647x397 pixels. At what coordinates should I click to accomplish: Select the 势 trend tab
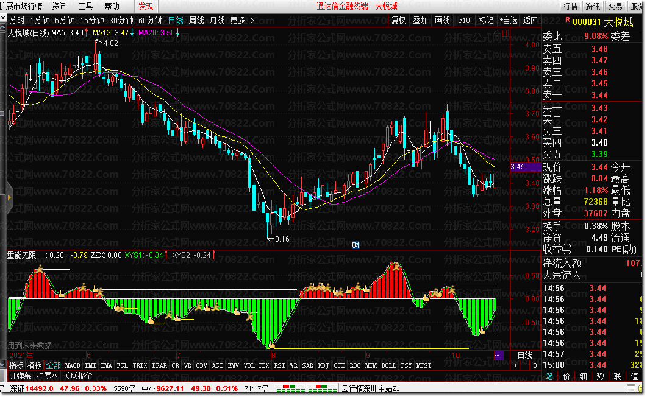(601, 376)
